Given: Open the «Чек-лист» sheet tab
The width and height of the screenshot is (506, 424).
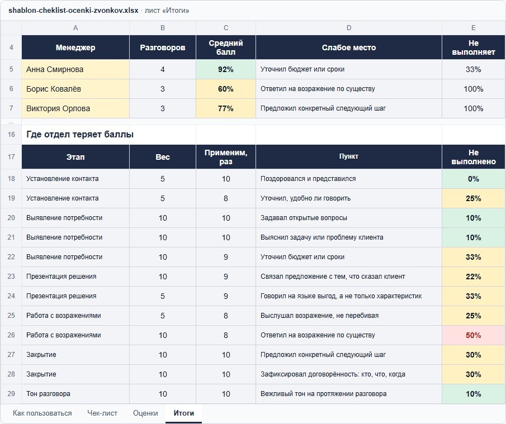Looking at the screenshot, I should click(102, 413).
